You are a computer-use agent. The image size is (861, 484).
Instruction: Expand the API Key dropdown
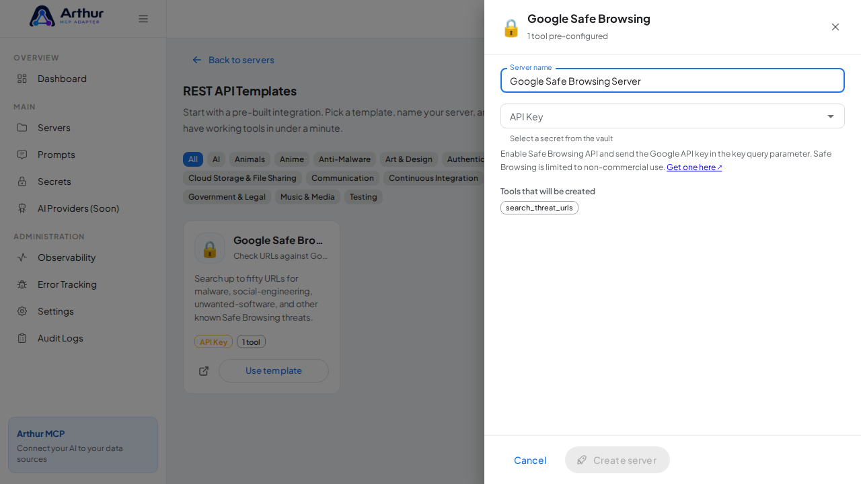(673, 116)
